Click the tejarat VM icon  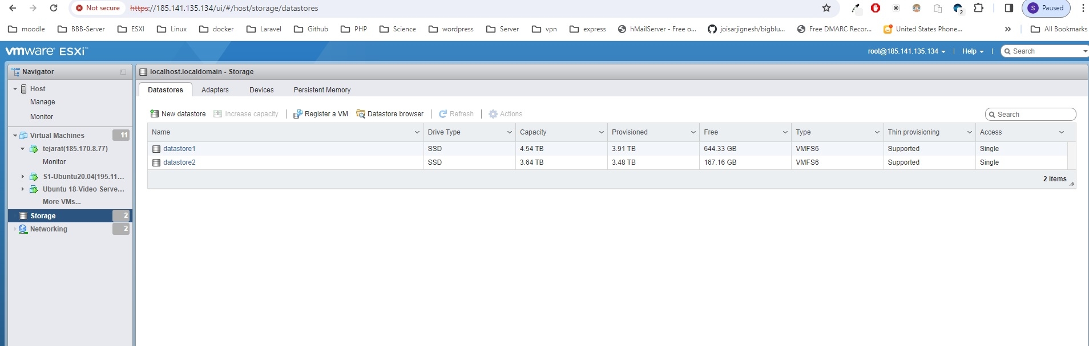(34, 149)
